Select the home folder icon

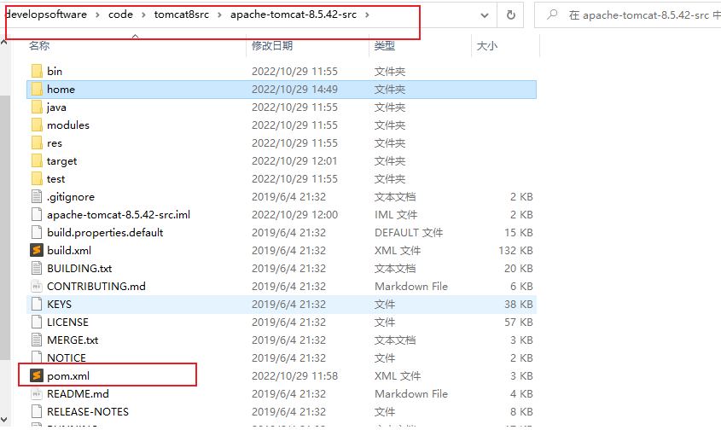coord(37,90)
